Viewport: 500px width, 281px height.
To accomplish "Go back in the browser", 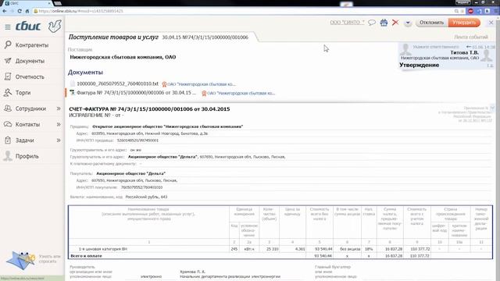I will (x=5, y=11).
